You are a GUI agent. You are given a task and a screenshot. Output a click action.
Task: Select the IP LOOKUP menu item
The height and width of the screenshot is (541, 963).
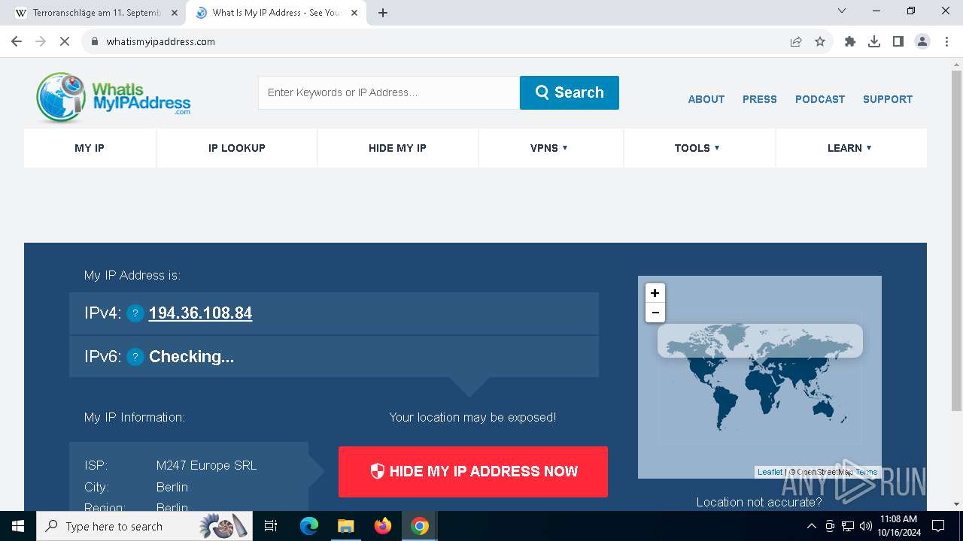(x=237, y=148)
